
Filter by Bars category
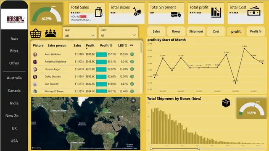pyautogui.click(x=14, y=39)
